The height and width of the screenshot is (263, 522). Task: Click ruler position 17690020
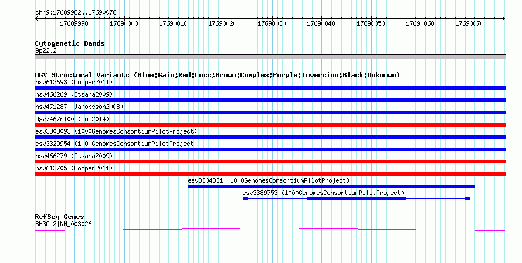click(222, 23)
